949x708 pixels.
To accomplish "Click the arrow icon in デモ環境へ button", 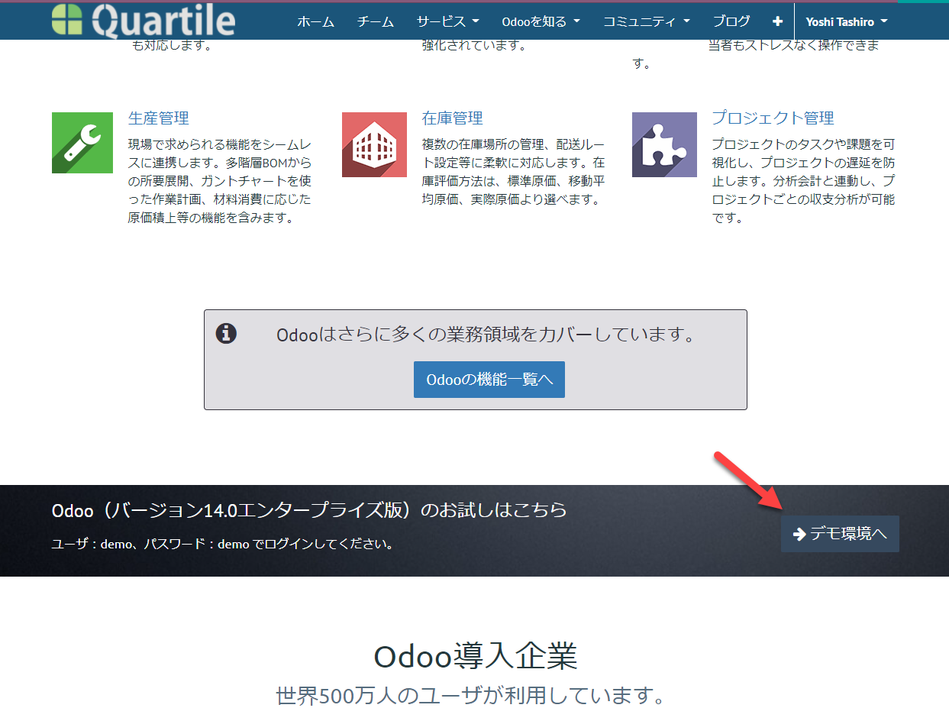I will 799,534.
